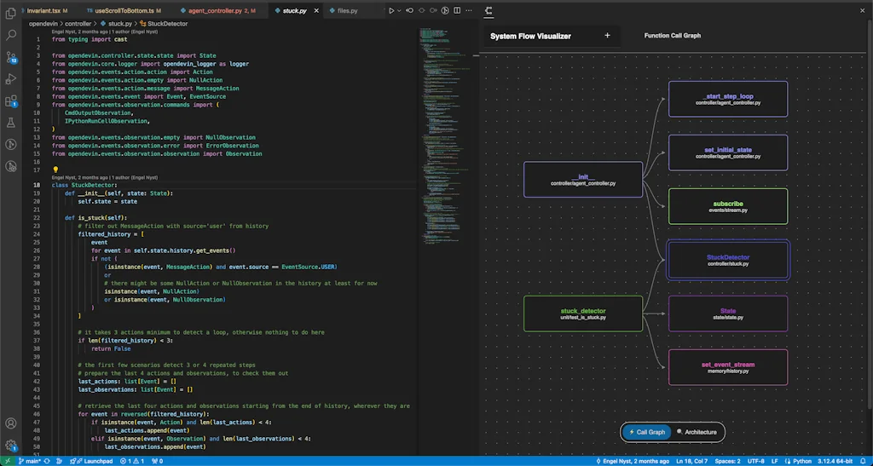Click the blame annotation above class StuckDetector
Image resolution: width=873 pixels, height=466 pixels.
(x=105, y=177)
